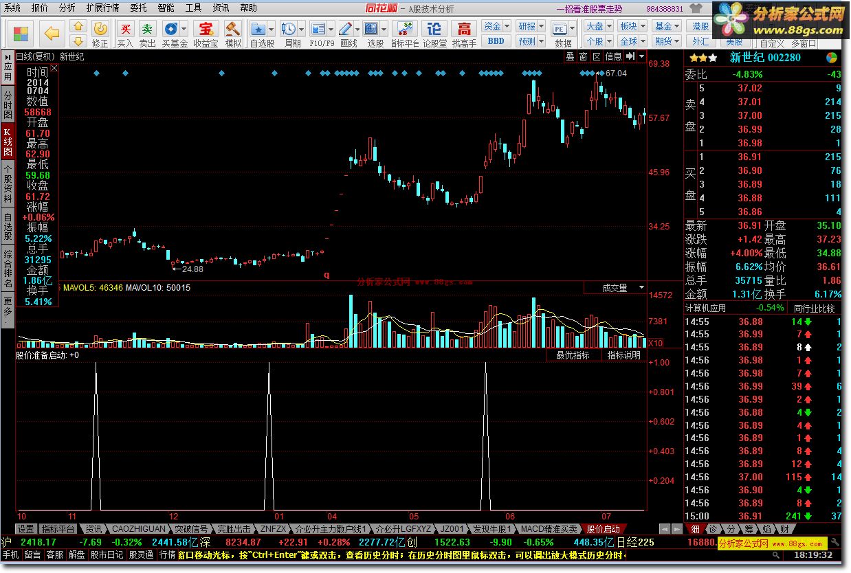Click the BBD button
Image resolution: width=851 pixels, height=573 pixels.
(496, 41)
